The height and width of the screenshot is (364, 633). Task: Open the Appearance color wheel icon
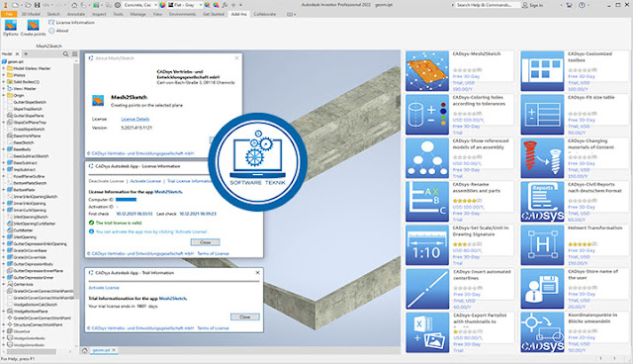162,5
